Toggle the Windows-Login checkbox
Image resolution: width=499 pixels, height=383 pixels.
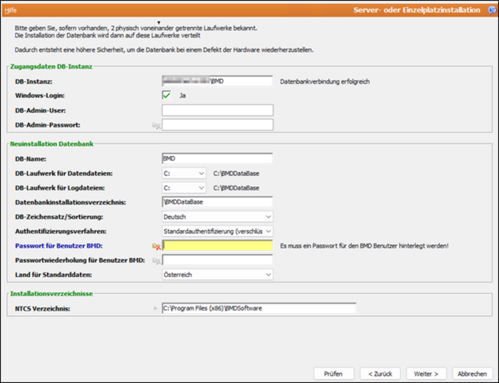click(167, 95)
